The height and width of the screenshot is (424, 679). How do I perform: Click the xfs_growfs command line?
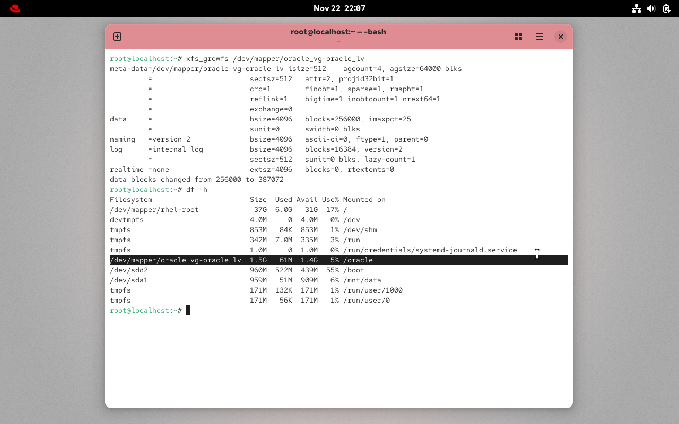click(265, 58)
